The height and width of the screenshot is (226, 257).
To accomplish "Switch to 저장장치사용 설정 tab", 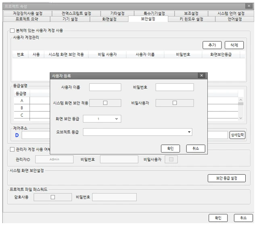I will pyautogui.click(x=28, y=13).
